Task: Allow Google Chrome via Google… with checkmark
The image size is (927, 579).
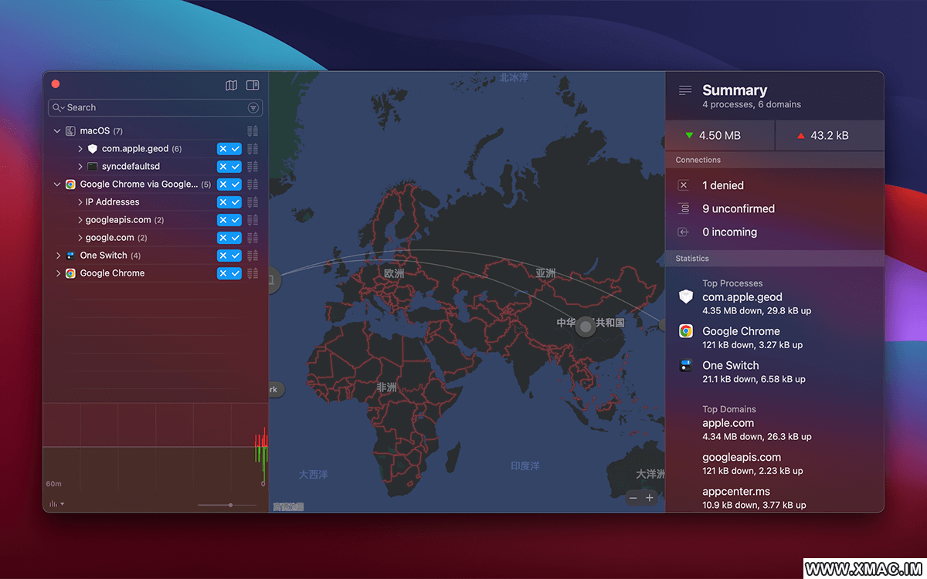Action: [236, 185]
